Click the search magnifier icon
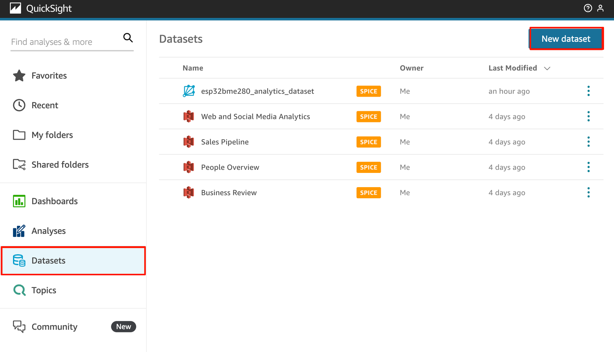Viewport: 614px width, 352px height. pos(128,38)
